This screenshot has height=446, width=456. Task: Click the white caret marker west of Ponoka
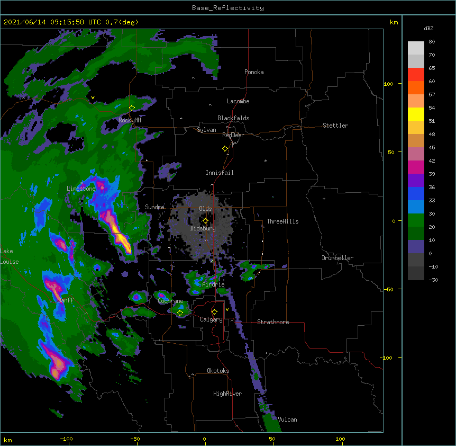[194, 78]
